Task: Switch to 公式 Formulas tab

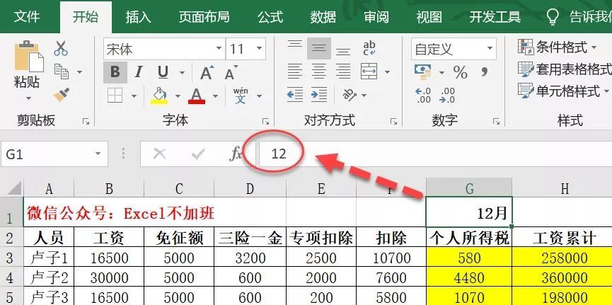Action: (x=270, y=17)
